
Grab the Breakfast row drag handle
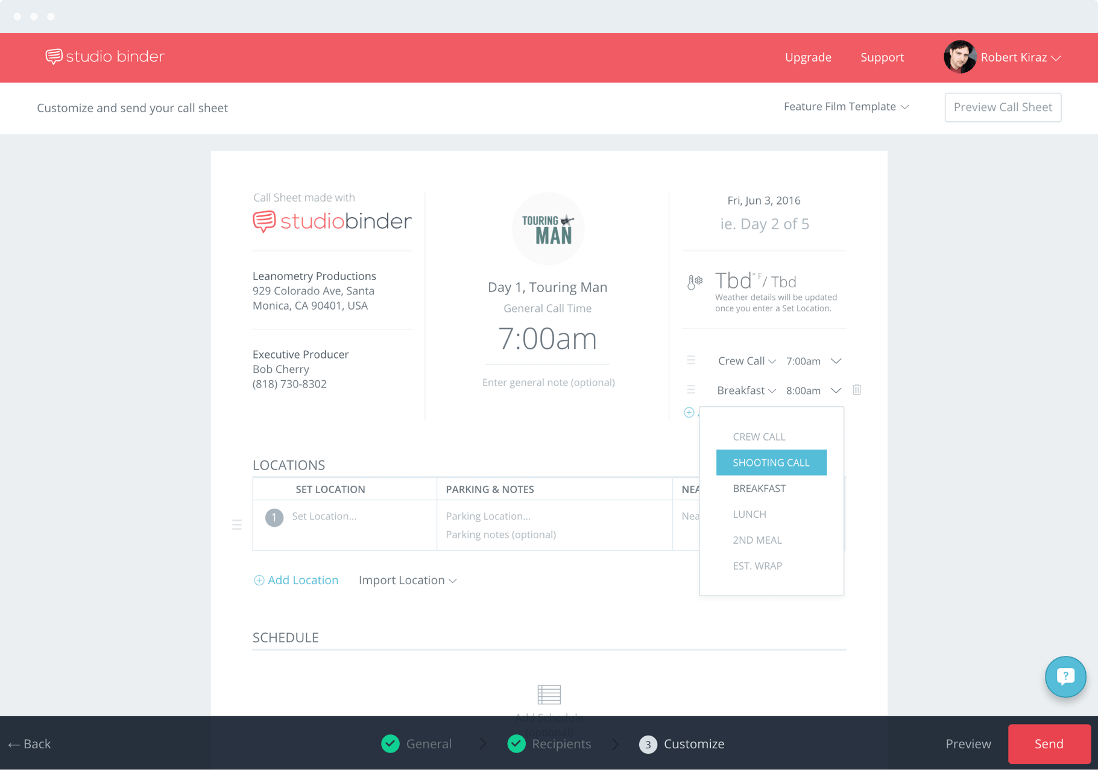coord(691,390)
